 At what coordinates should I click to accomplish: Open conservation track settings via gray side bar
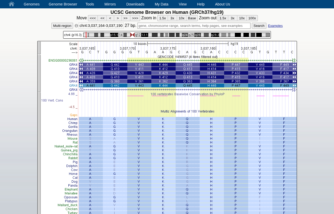tap(39, 153)
